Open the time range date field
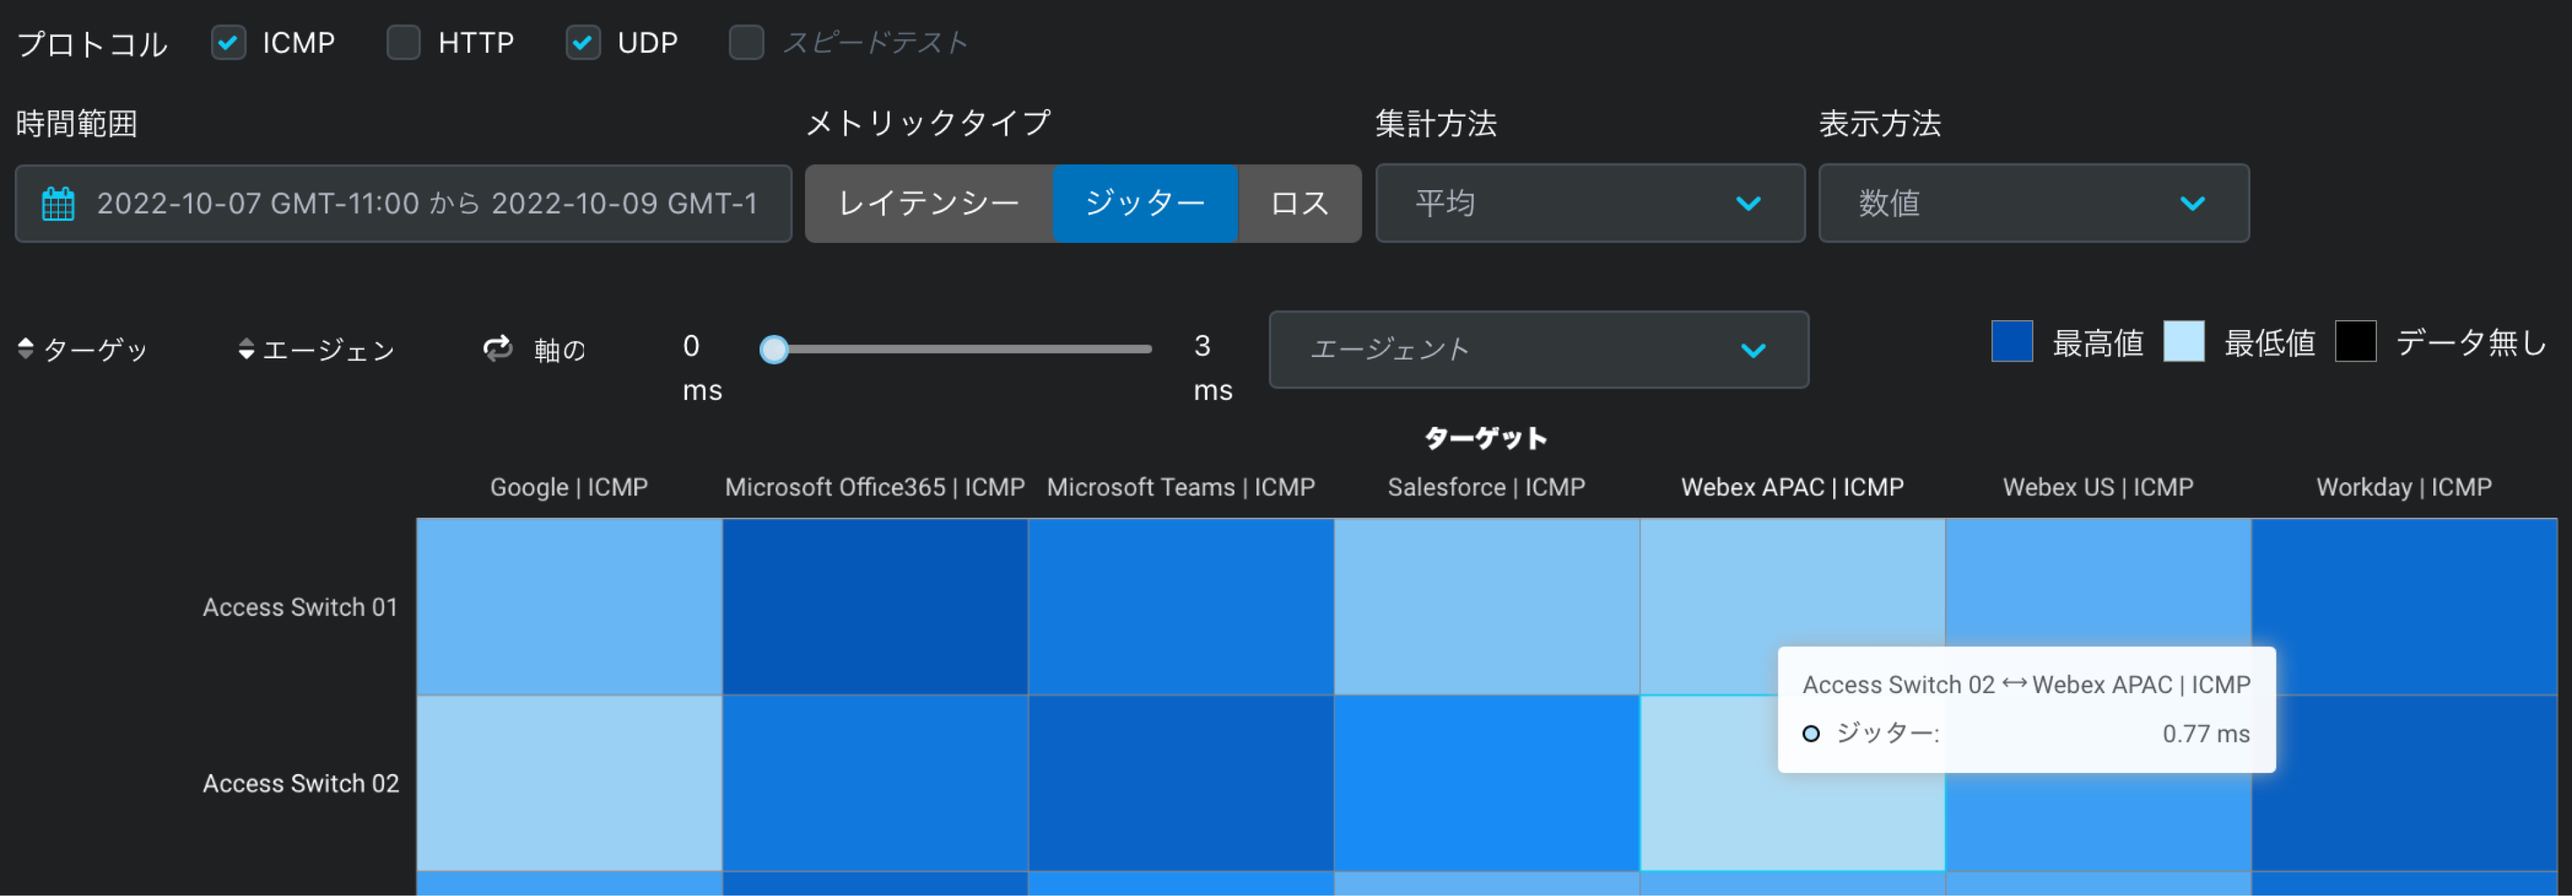The height and width of the screenshot is (896, 2572). [403, 204]
